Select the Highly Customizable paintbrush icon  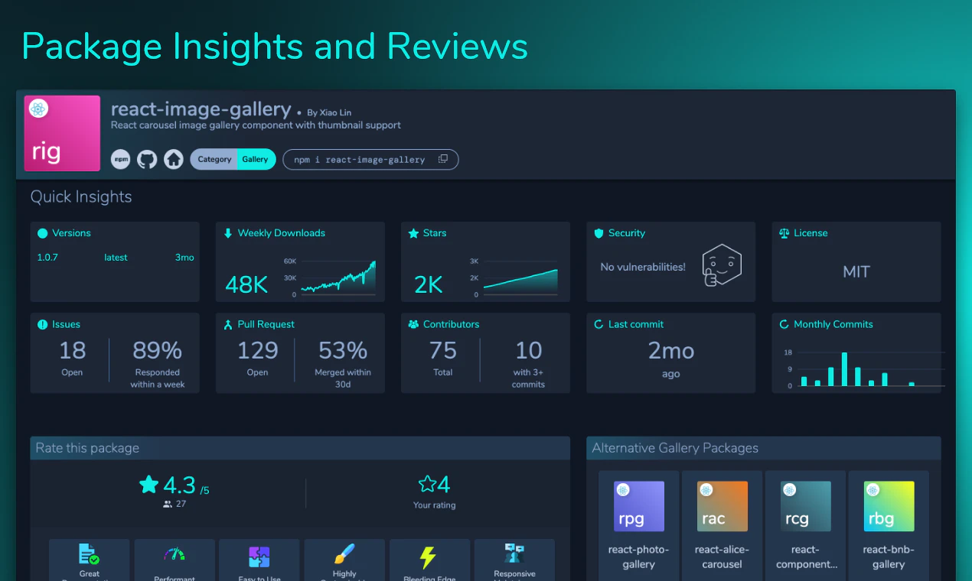pos(344,554)
